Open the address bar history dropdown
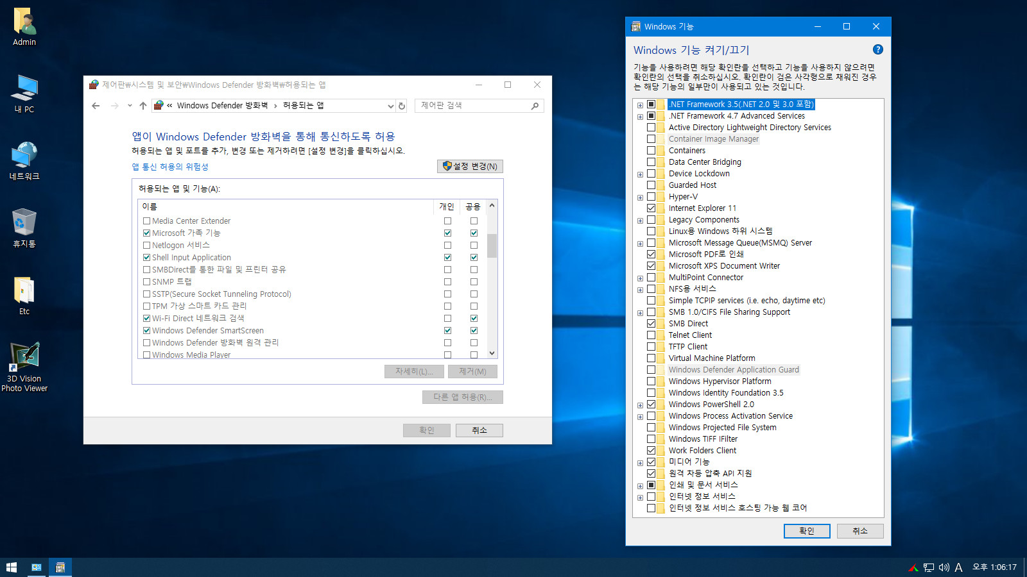 click(390, 106)
